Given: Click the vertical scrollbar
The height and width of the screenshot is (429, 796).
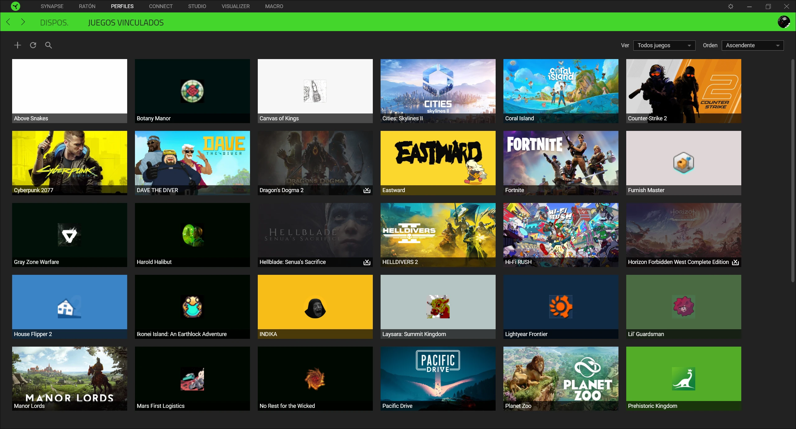Looking at the screenshot, I should click(x=793, y=170).
